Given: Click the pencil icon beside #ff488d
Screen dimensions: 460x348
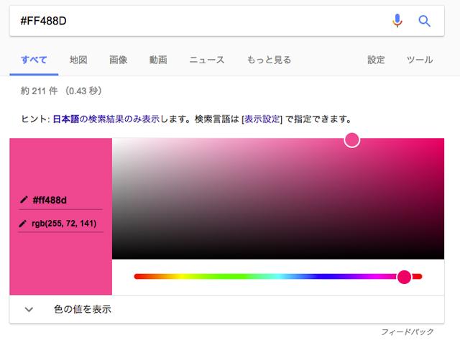Looking at the screenshot, I should click(x=24, y=199).
